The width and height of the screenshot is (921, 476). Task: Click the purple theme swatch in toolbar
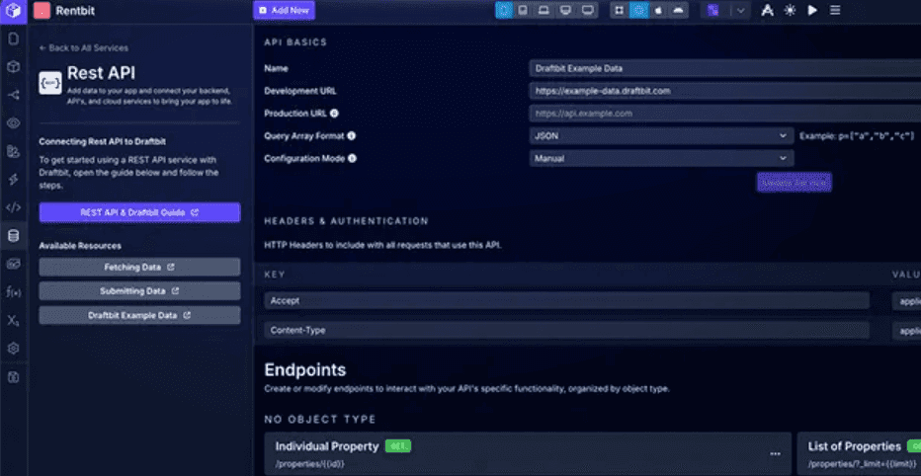pyautogui.click(x=712, y=11)
